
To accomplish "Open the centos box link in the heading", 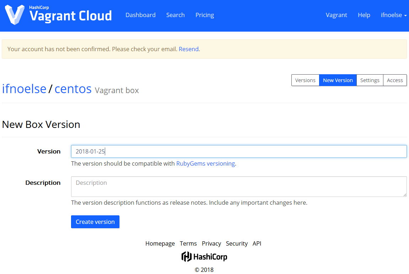I will (73, 89).
